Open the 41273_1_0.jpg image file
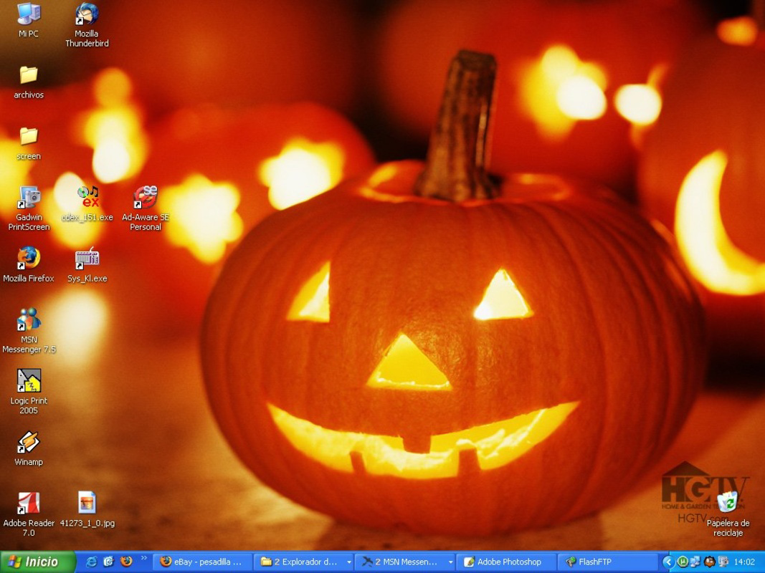The image size is (765, 573). tap(87, 501)
